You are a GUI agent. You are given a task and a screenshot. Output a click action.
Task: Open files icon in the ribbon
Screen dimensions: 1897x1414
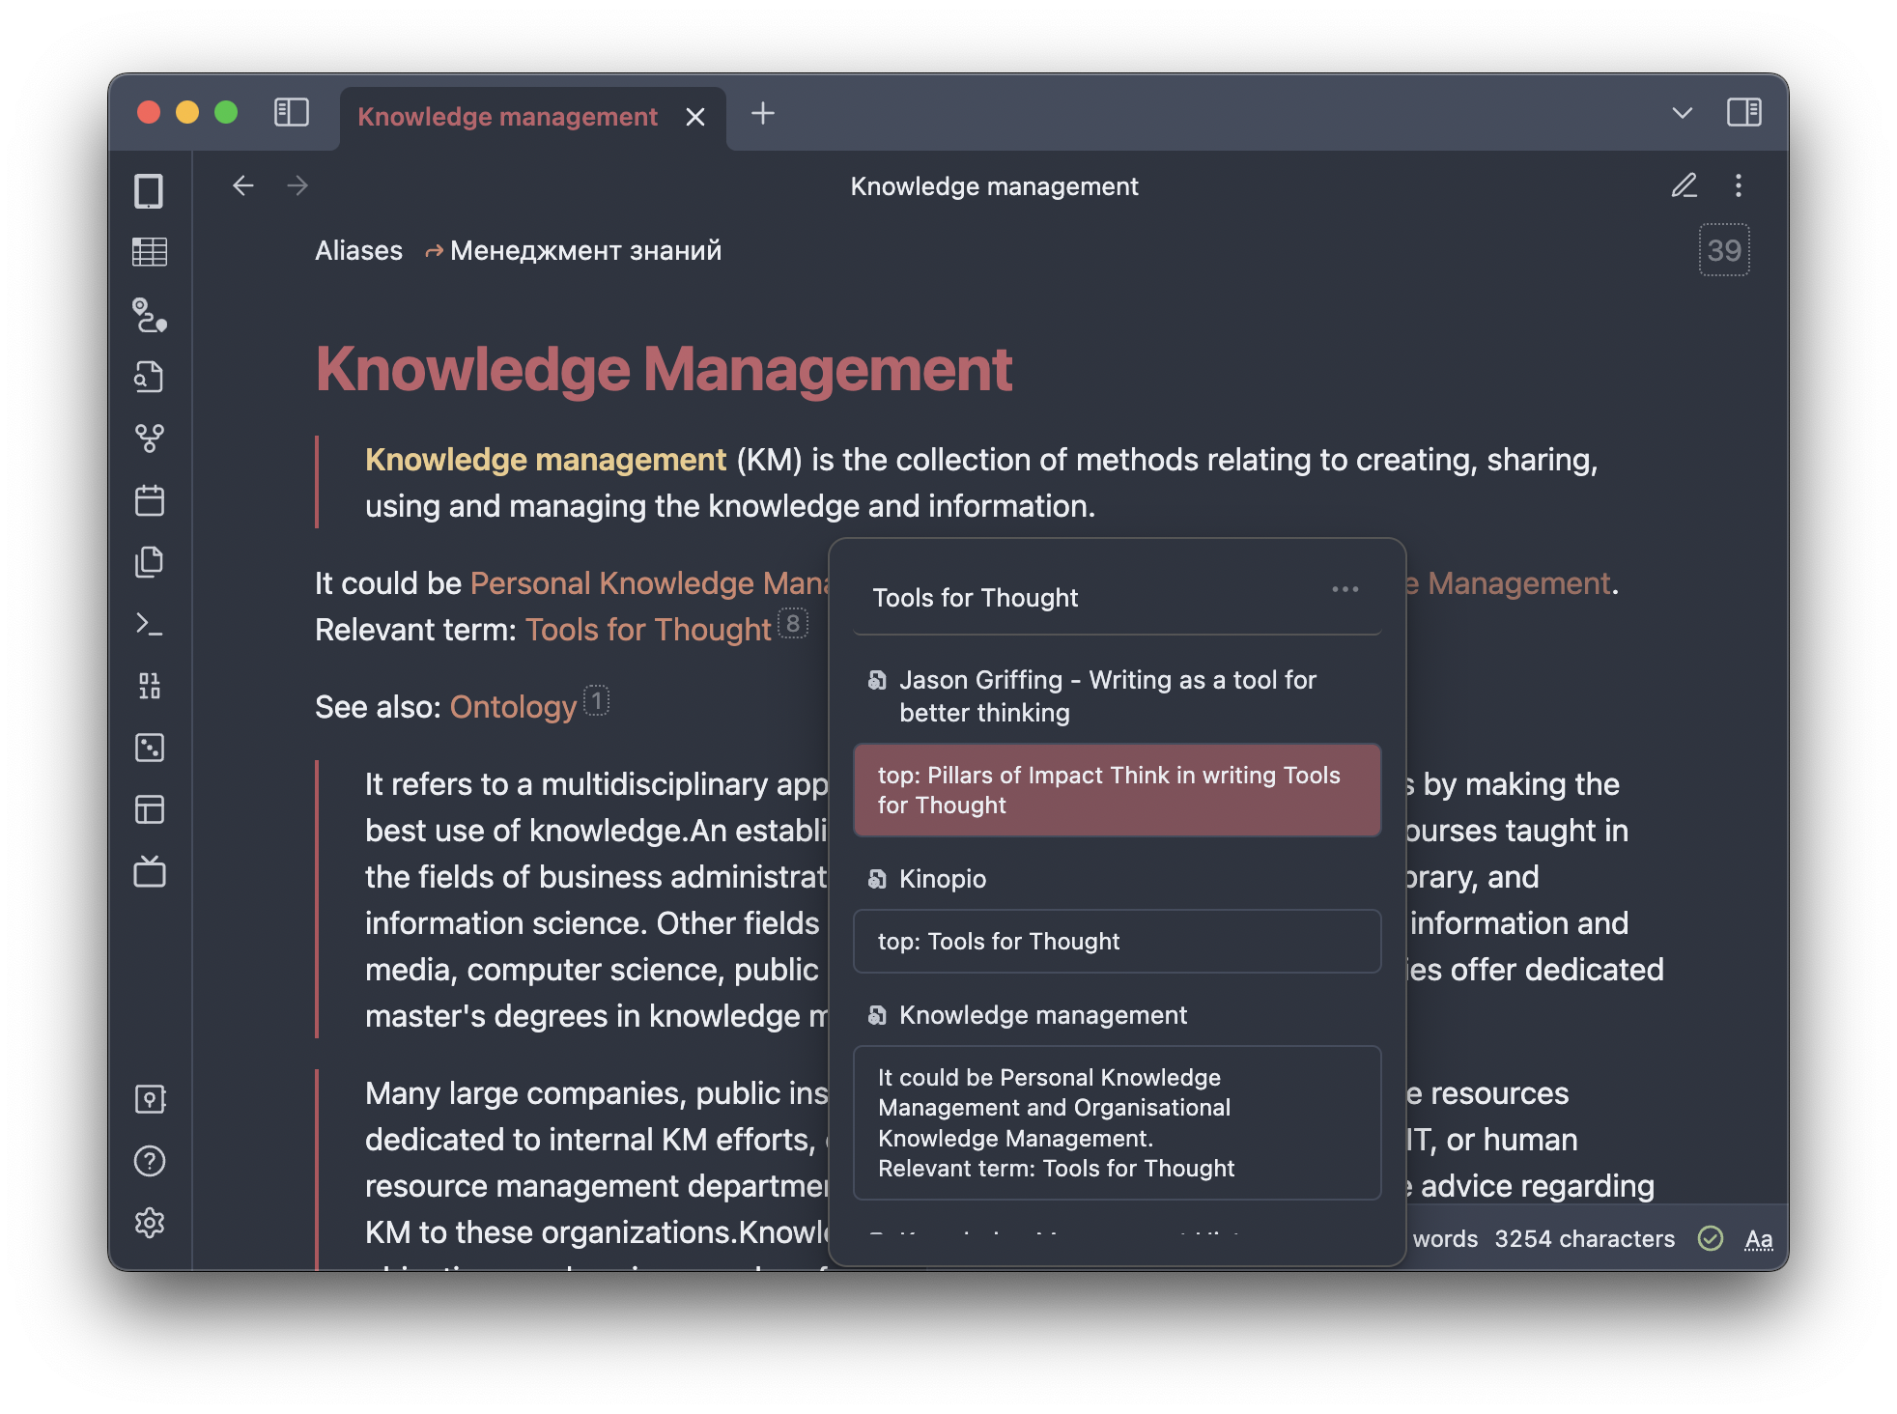tap(150, 191)
